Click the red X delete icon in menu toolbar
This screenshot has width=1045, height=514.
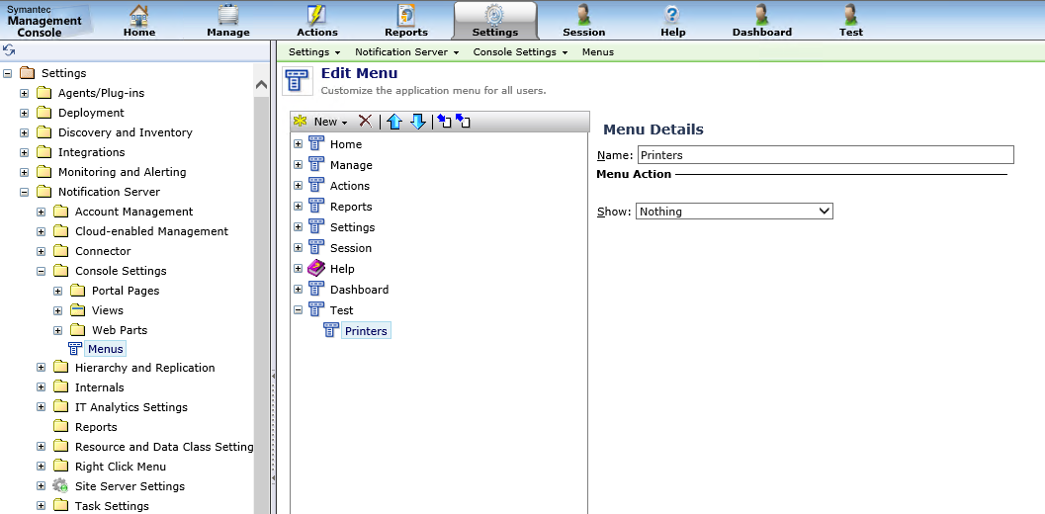(366, 122)
